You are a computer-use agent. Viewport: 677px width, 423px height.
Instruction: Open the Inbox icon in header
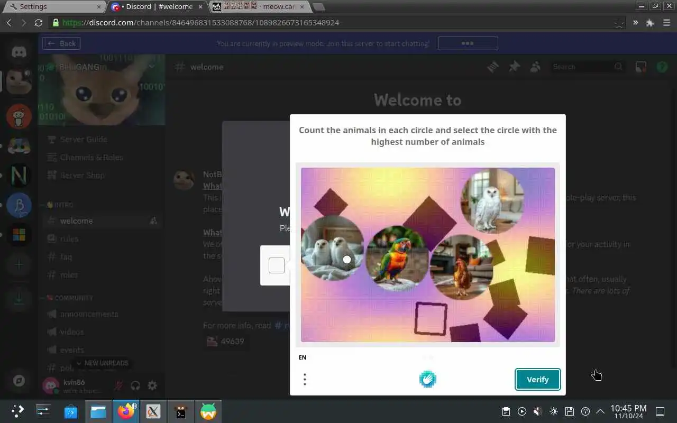click(x=641, y=67)
